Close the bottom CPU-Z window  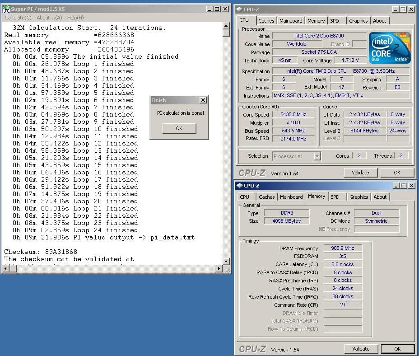pos(412,186)
